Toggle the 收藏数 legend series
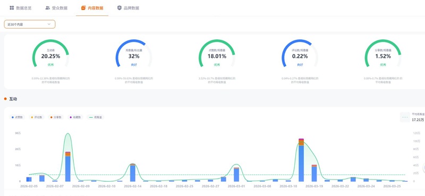Image resolution: width=425 pixels, height=196 pixels. pos(75,117)
